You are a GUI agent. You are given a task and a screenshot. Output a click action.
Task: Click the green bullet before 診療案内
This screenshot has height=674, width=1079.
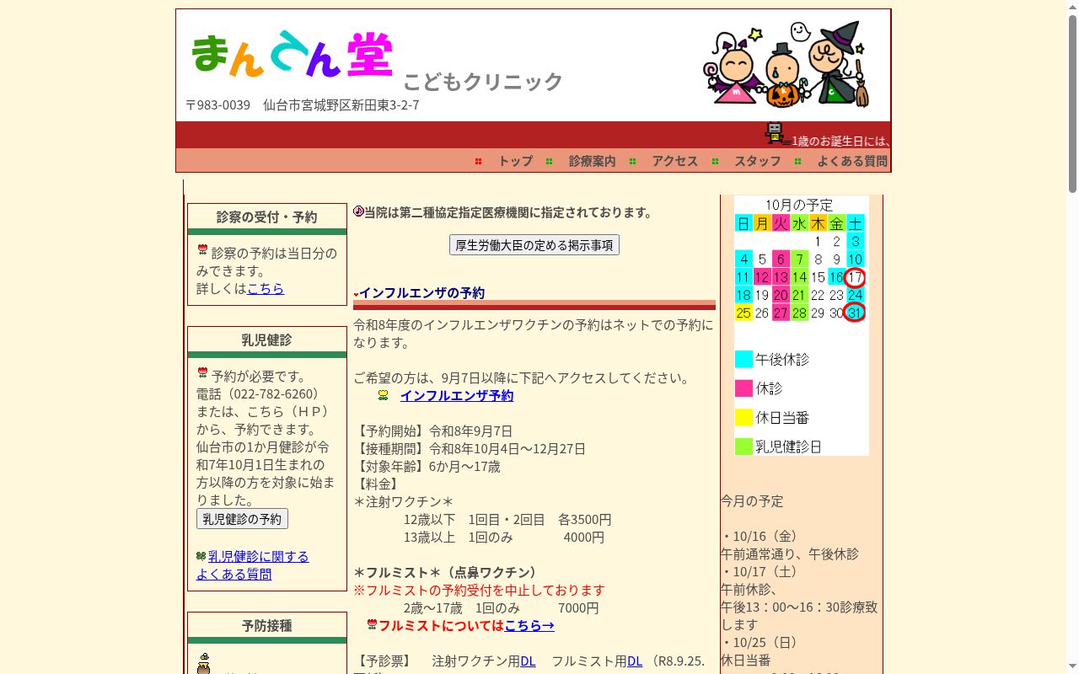[549, 161]
